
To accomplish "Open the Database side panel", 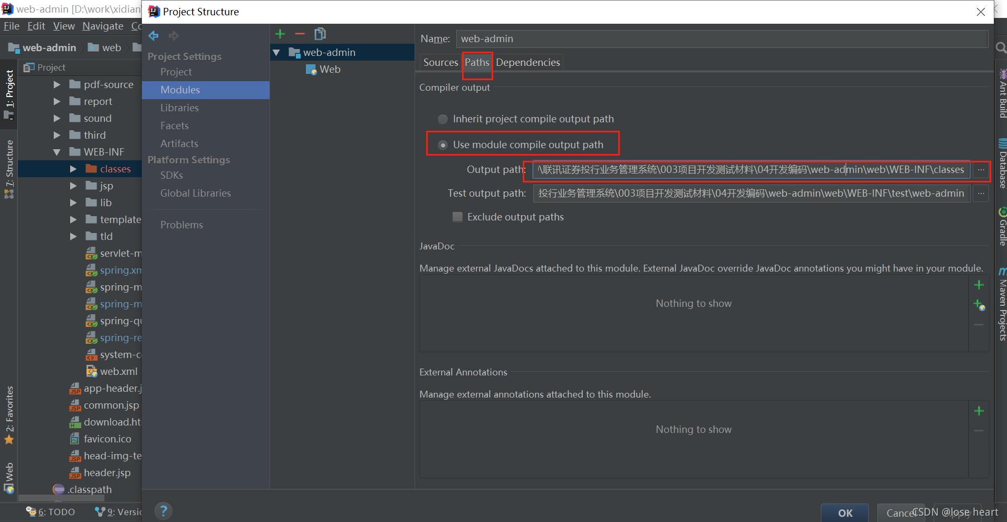I will [1002, 163].
